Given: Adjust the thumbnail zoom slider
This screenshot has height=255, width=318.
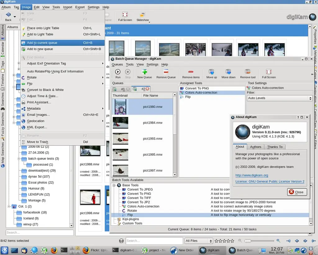Looking at the screenshot, I should tap(259, 241).
